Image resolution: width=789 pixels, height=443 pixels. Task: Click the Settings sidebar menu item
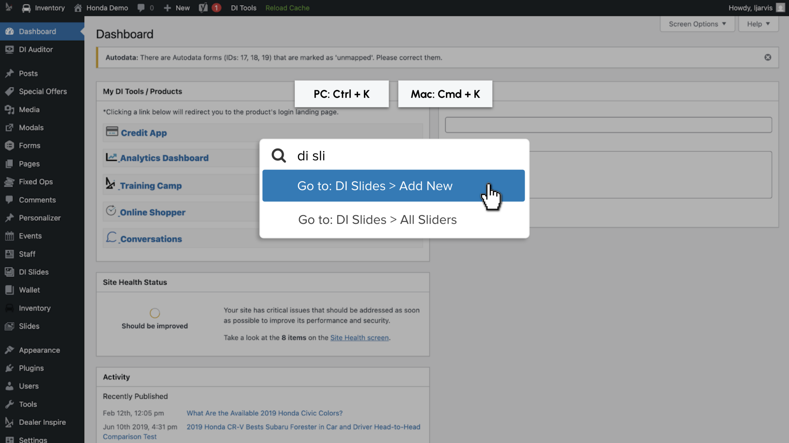click(x=42, y=439)
